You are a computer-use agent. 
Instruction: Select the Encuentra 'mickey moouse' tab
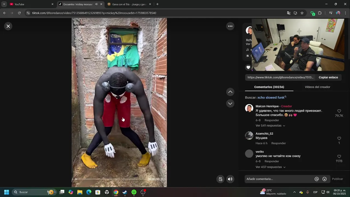click(x=78, y=4)
